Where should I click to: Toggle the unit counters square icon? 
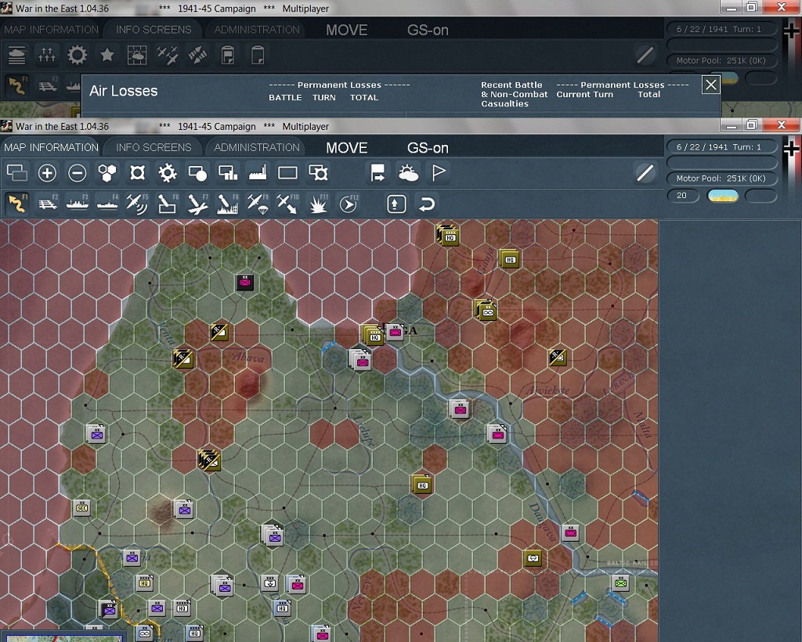pyautogui.click(x=137, y=173)
